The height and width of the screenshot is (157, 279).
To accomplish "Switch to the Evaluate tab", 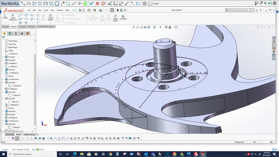I will coord(22,26).
